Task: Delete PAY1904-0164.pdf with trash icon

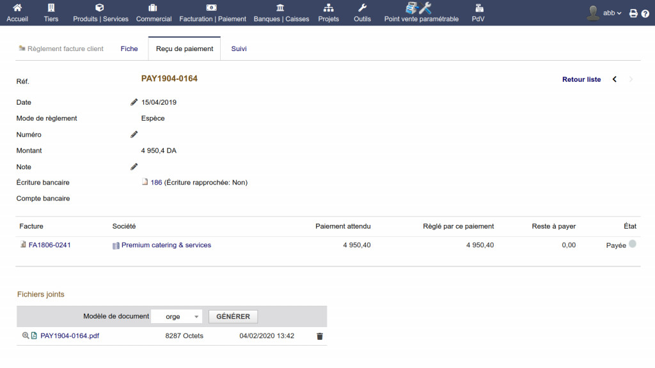Action: point(320,336)
